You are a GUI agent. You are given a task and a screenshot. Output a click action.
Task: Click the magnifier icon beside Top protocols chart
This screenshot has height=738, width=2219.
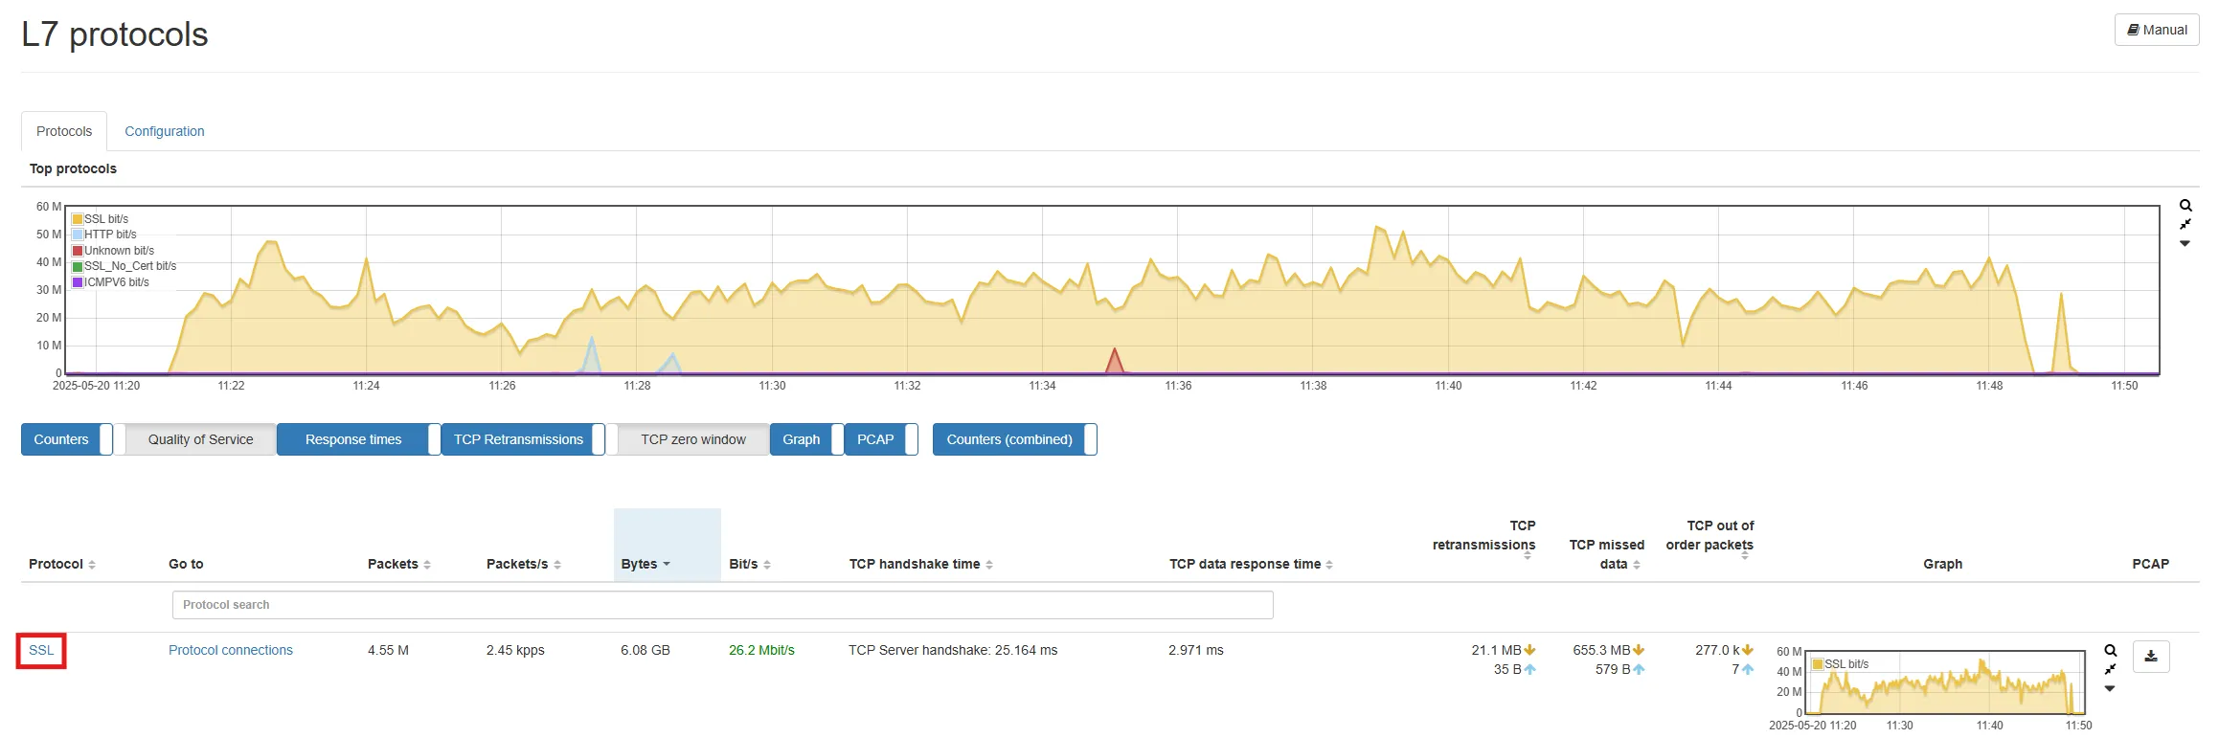[x=2185, y=206]
